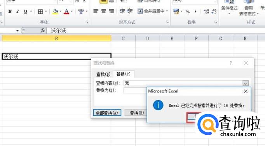Close the 查找和替换 dialog
This screenshot has width=265, height=146.
[x=246, y=63]
